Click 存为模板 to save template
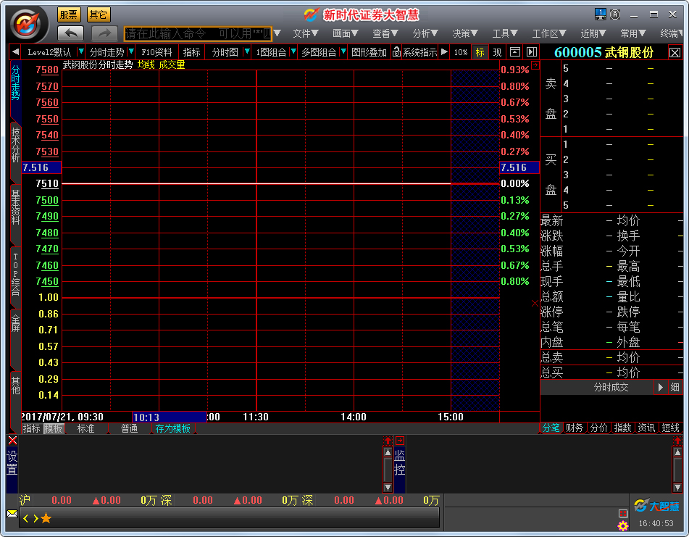Screen dimensions: 689x537 [x=172, y=428]
